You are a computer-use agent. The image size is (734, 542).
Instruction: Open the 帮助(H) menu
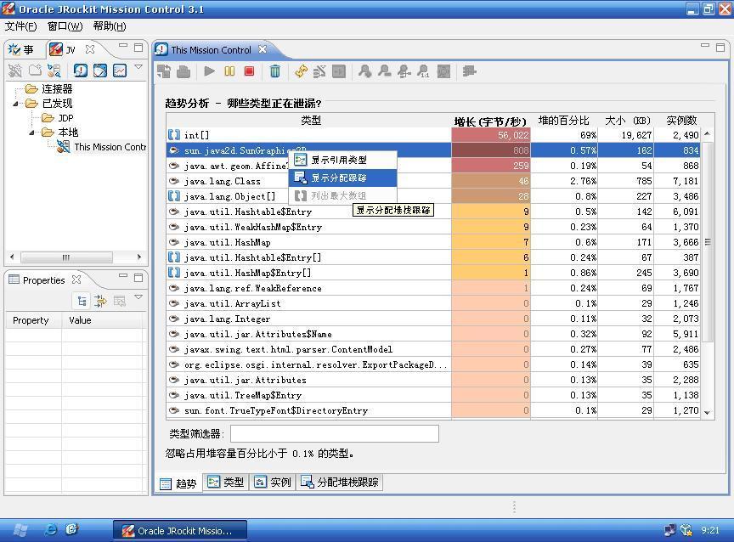tap(109, 26)
